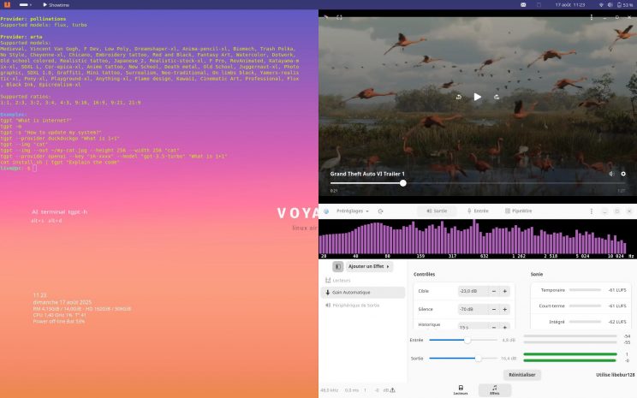The height and width of the screenshot is (398, 637).
Task: Click the clipboard icon in top bar
Action: 539,5
